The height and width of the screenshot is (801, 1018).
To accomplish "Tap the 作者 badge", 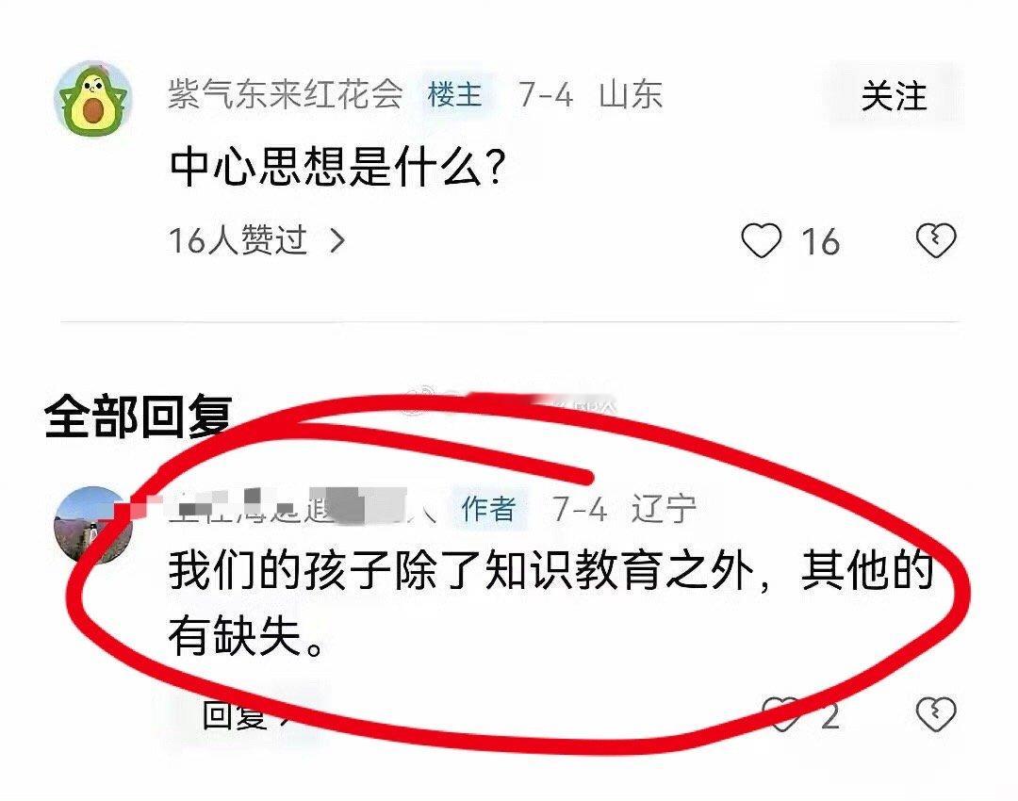I will tap(489, 509).
